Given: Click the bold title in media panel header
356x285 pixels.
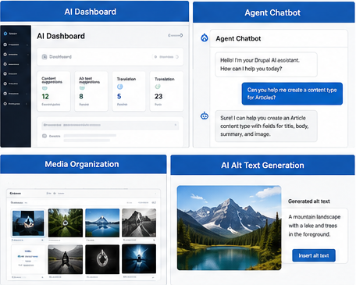Looking at the screenshot, I should coord(16,194).
